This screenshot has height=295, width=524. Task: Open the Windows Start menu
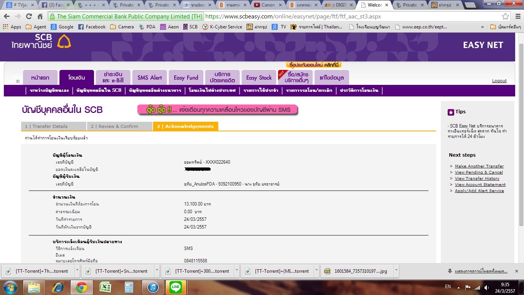(10, 287)
